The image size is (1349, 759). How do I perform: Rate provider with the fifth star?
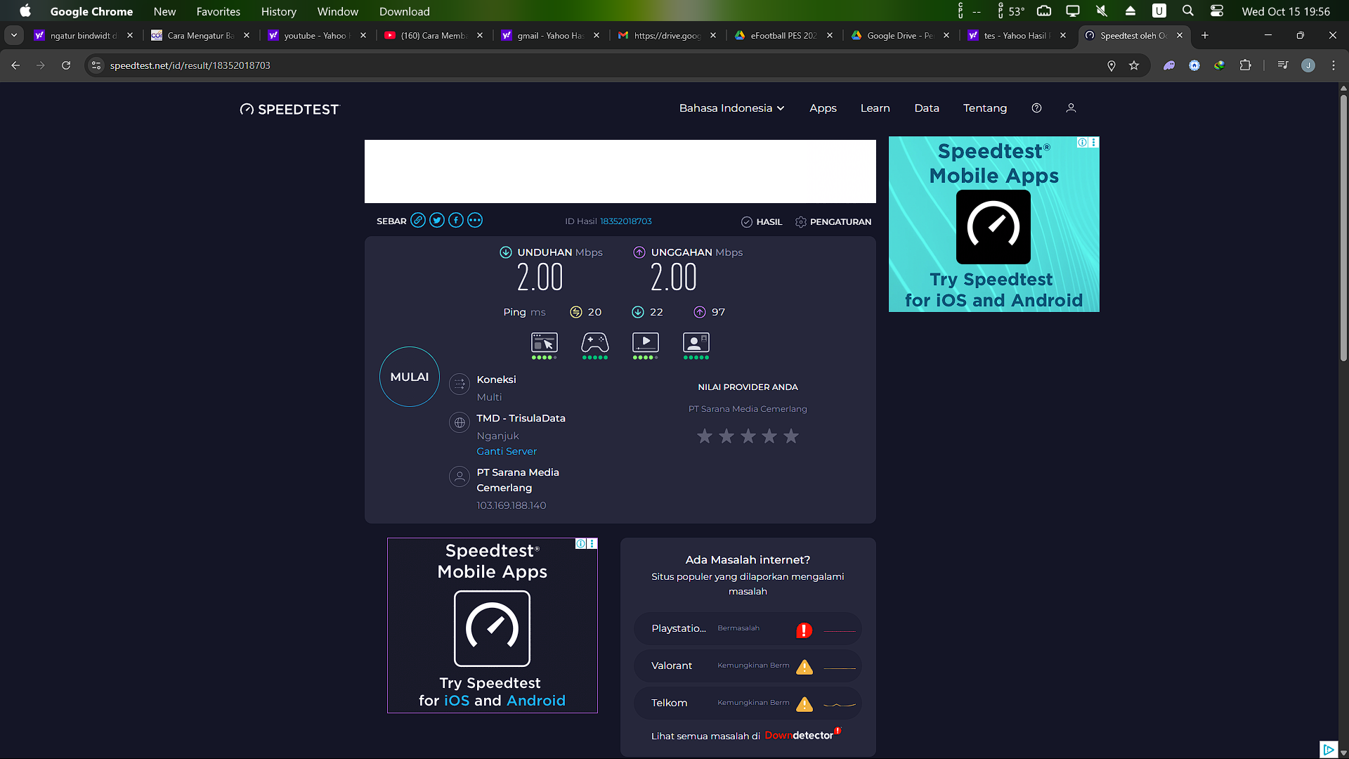791,436
